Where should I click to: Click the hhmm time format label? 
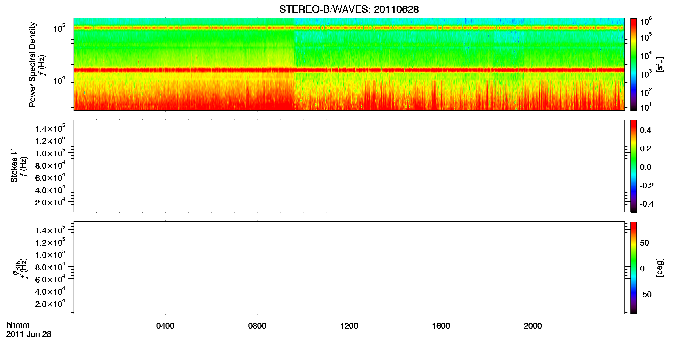18,325
